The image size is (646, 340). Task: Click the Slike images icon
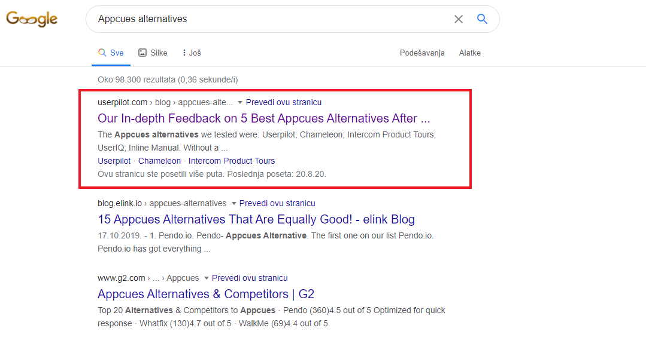pyautogui.click(x=142, y=53)
